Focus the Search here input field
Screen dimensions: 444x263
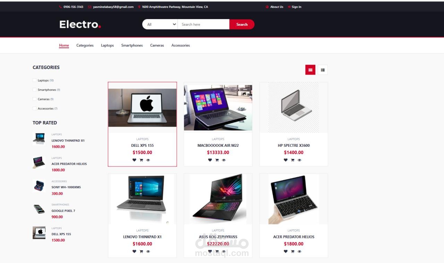[204, 24]
